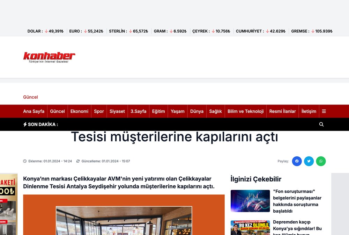Open the Siyaset section
Viewport: 349px width, 235px height.
117,111
